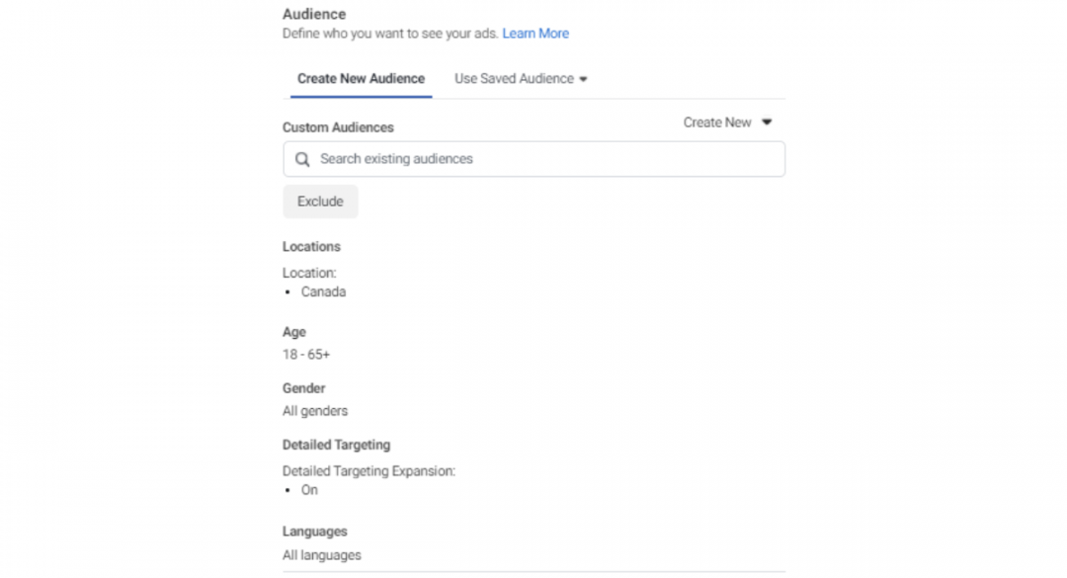Viewport: 1067px width, 578px height.
Task: Click the magnifying glass search icon
Action: click(x=302, y=159)
